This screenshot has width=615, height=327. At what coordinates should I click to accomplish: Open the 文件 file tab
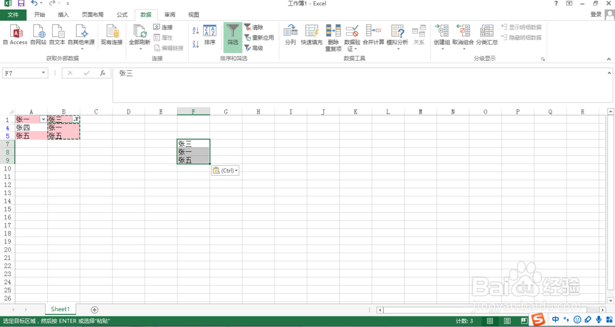14,15
